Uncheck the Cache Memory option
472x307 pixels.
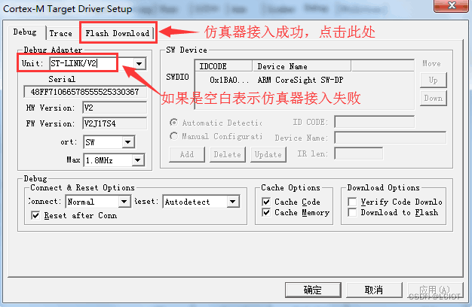point(266,213)
